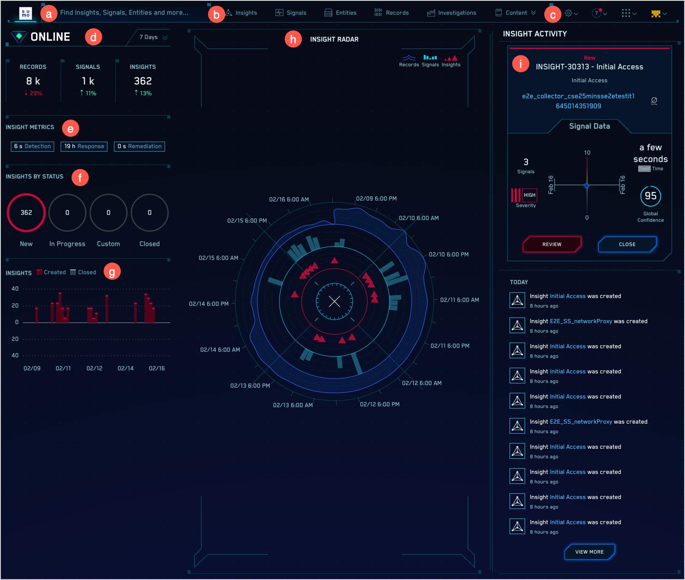The width and height of the screenshot is (685, 580).
Task: Click the Signals waveform icon in top navigation
Action: [279, 13]
